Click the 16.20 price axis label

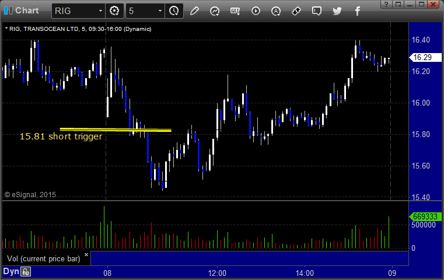pyautogui.click(x=421, y=71)
